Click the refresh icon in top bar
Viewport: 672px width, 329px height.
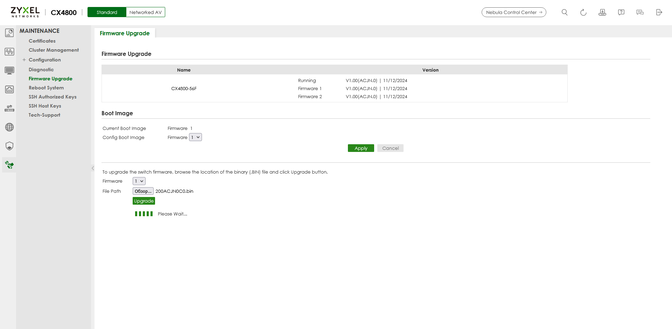tap(583, 12)
